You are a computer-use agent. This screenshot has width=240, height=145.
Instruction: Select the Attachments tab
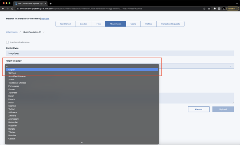115,24
